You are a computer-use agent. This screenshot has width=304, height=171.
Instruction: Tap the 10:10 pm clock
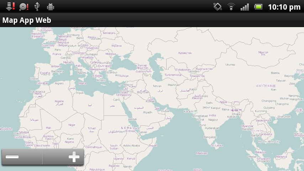(284, 7)
